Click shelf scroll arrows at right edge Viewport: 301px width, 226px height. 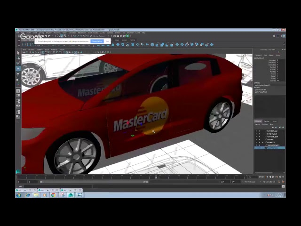coord(284,45)
